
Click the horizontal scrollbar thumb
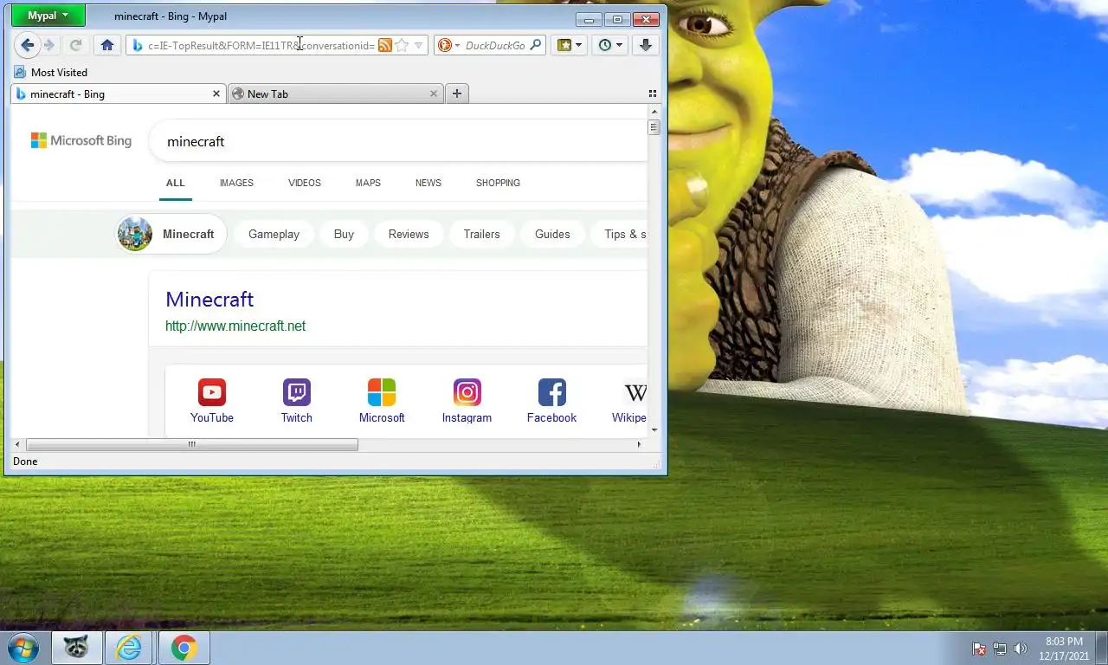(x=192, y=444)
